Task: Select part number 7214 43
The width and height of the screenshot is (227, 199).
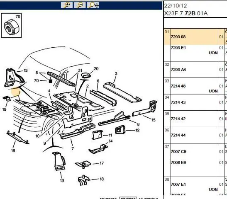Action: tap(178, 102)
